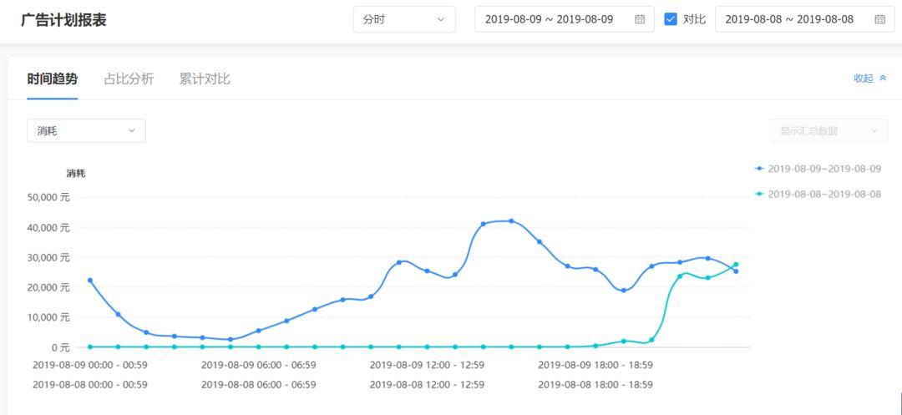Open calendar icon of 2019-08-08 comparison range
This screenshot has width=902, height=415.
coord(879,19)
